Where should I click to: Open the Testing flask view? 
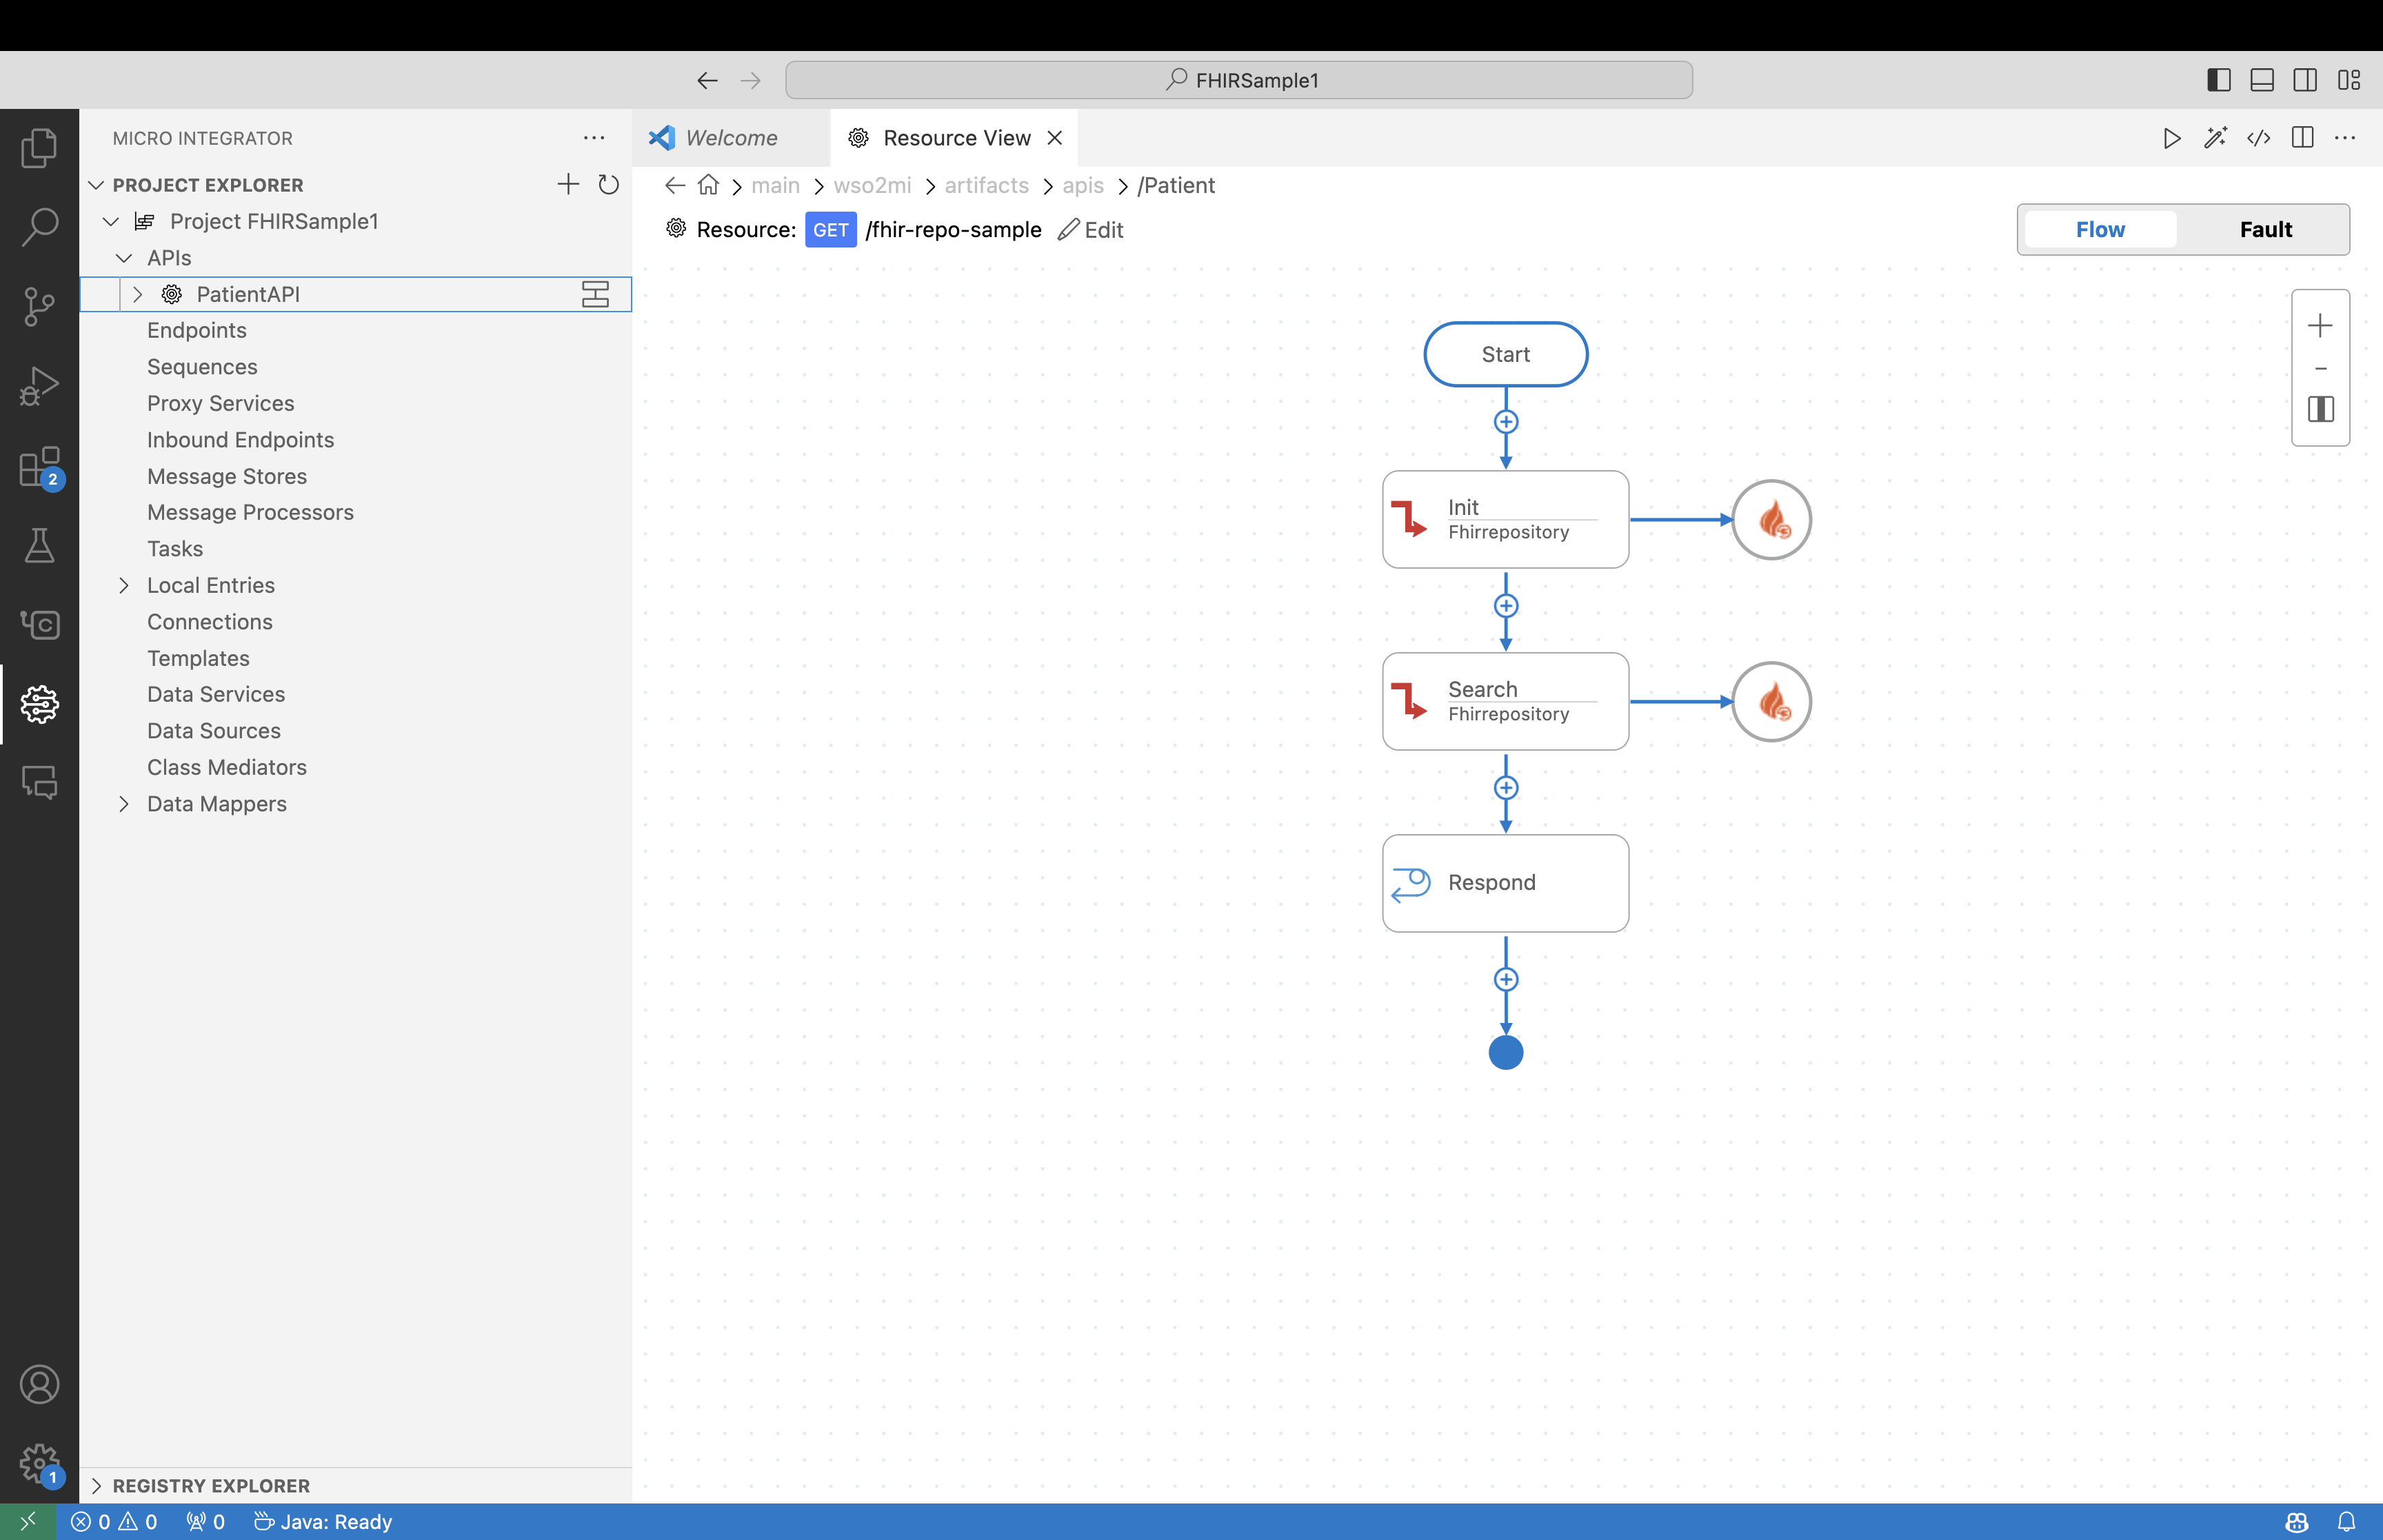coord(39,545)
